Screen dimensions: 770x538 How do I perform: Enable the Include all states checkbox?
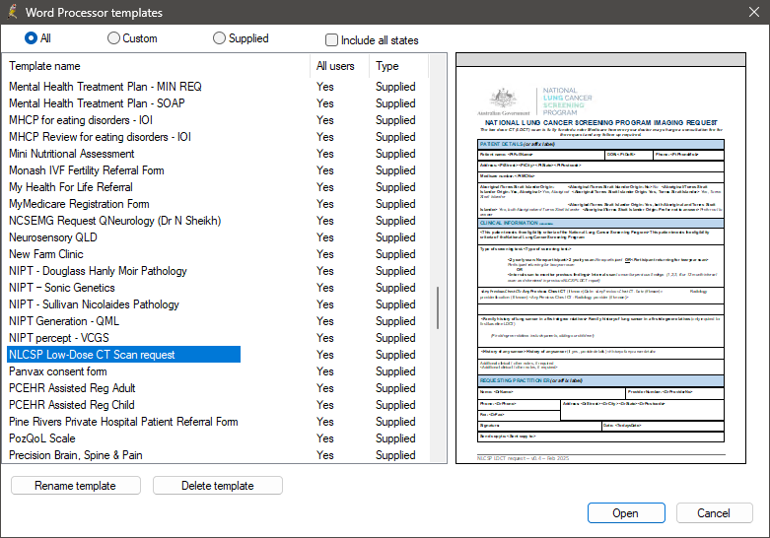pyautogui.click(x=331, y=40)
